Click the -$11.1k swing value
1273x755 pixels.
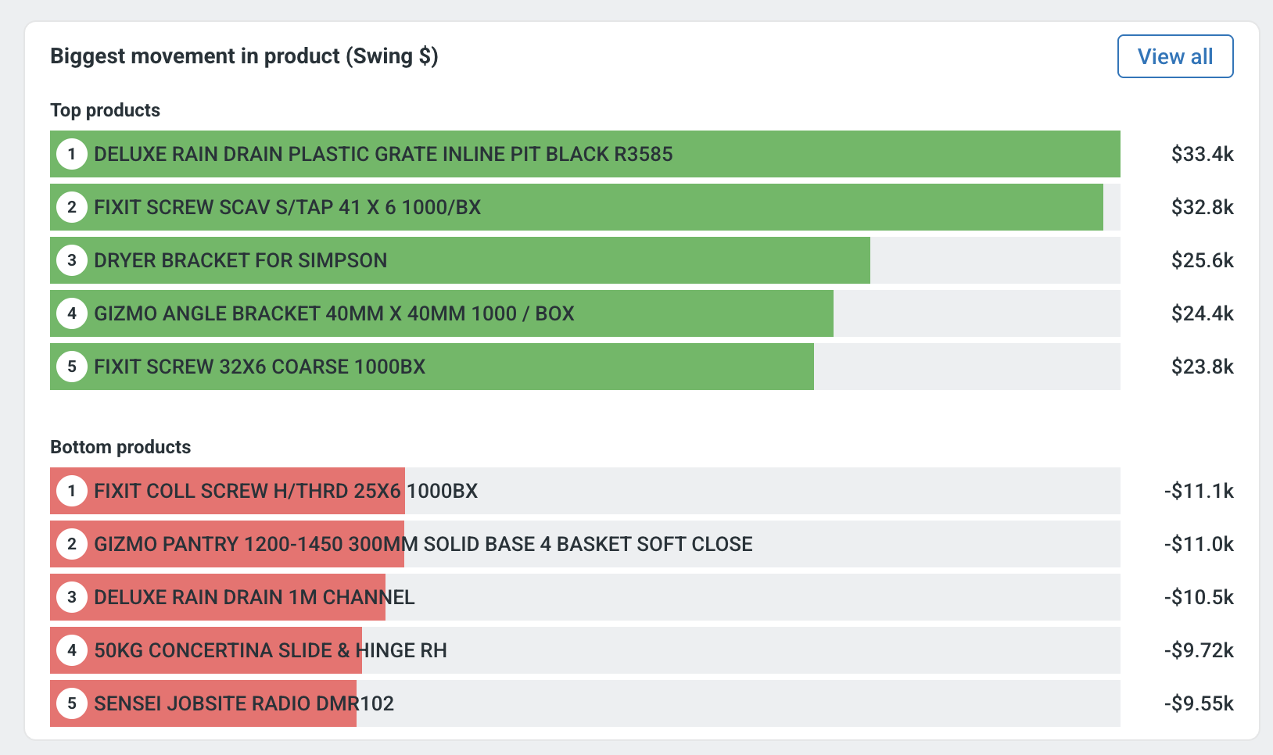click(1198, 491)
